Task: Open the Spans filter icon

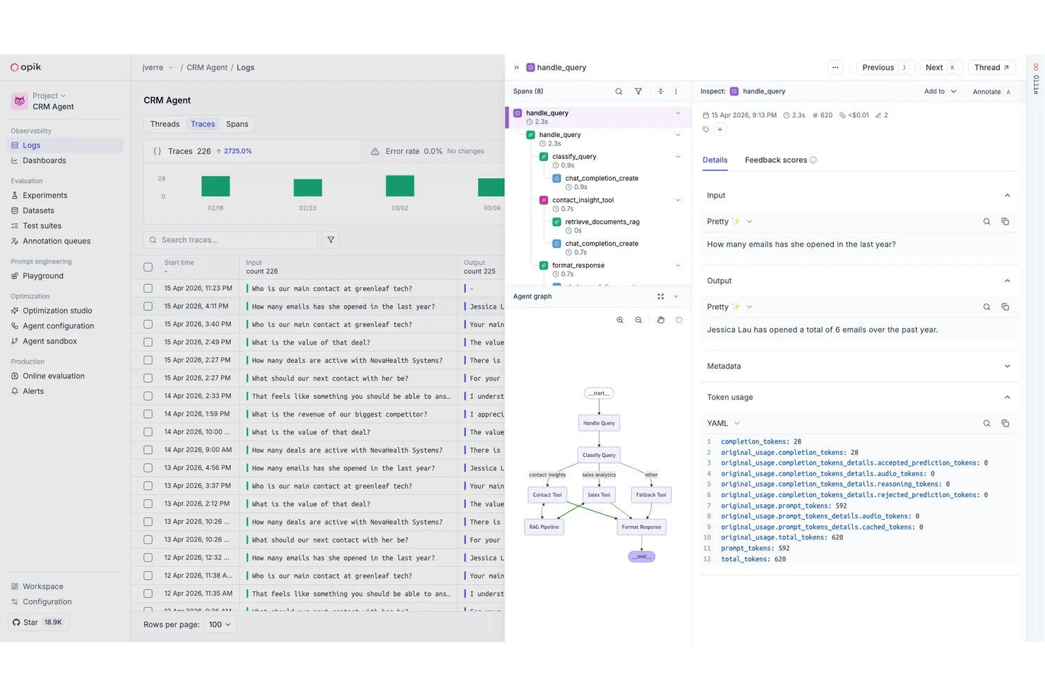Action: pyautogui.click(x=638, y=91)
